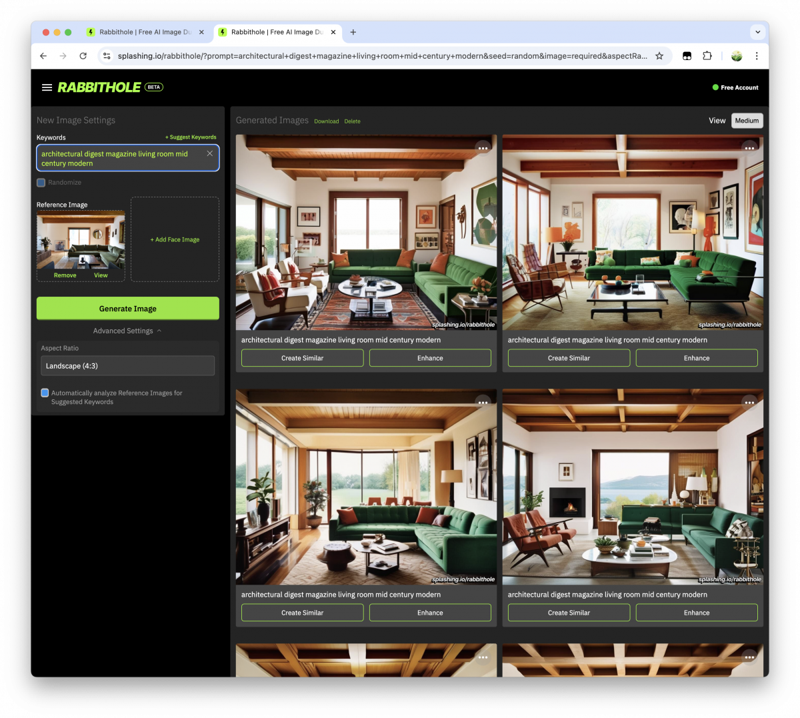Click Add Face Image box
Screen dimensions: 800x718
(175, 239)
